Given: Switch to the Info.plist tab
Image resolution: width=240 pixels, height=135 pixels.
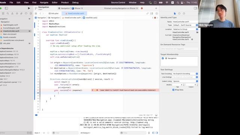Looking at the screenshot, I should (54, 13).
